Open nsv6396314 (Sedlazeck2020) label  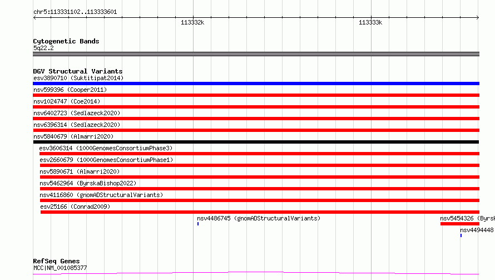click(x=77, y=125)
